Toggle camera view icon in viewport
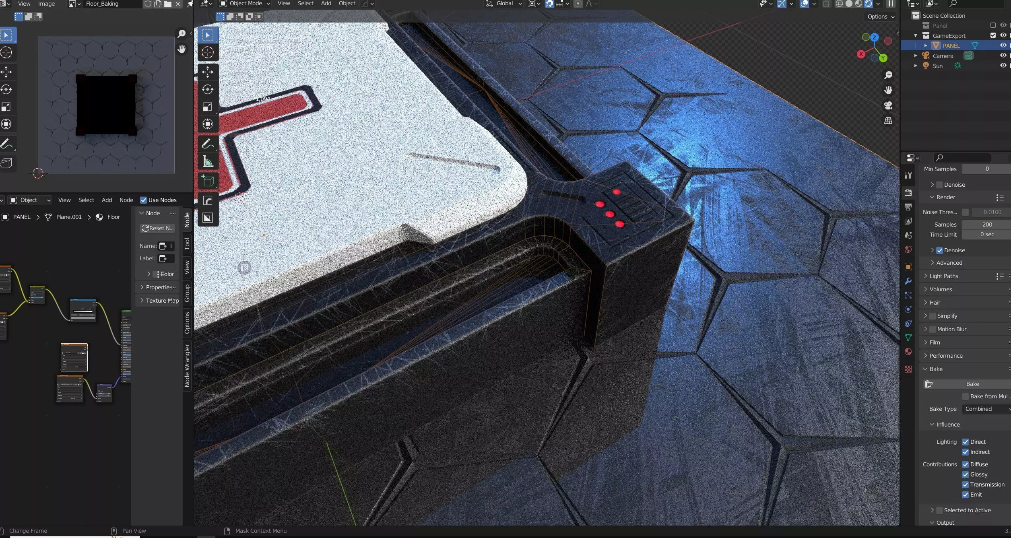Image resolution: width=1011 pixels, height=538 pixels. pos(888,105)
